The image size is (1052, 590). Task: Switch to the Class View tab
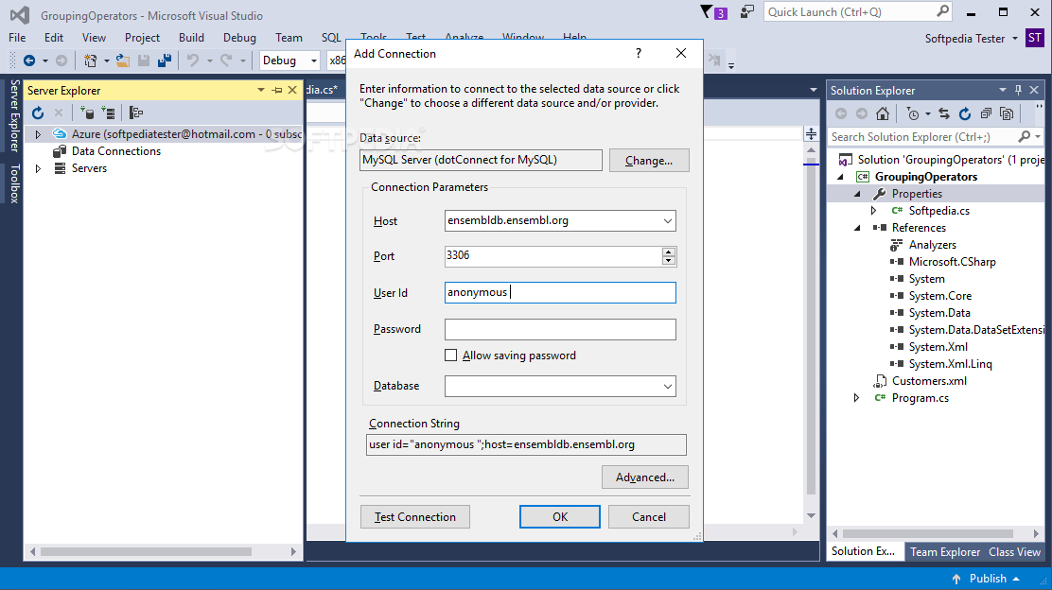1014,552
